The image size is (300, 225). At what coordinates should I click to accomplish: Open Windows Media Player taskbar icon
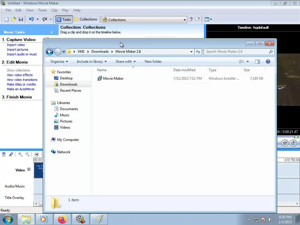click(x=44, y=219)
